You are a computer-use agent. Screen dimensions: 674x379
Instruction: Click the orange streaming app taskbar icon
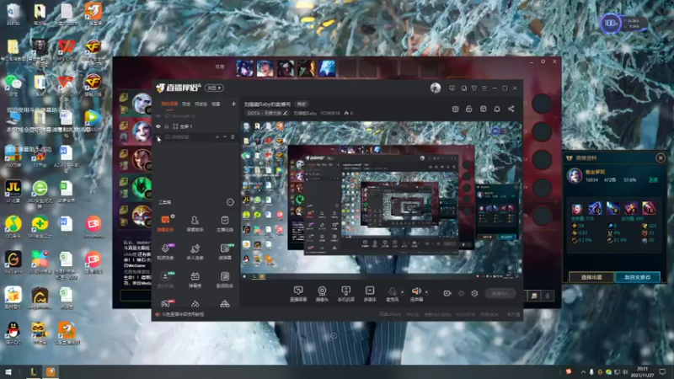click(x=51, y=371)
